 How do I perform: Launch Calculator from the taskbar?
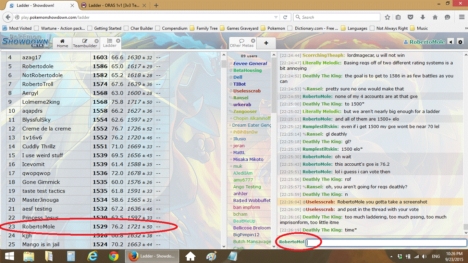click(x=71, y=256)
